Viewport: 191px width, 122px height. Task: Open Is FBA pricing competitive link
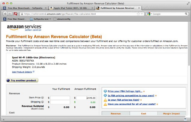tap(131, 96)
